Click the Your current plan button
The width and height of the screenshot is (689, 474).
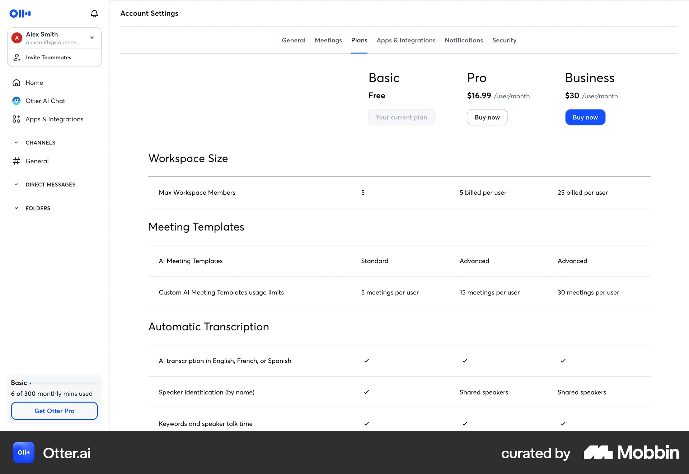(401, 117)
